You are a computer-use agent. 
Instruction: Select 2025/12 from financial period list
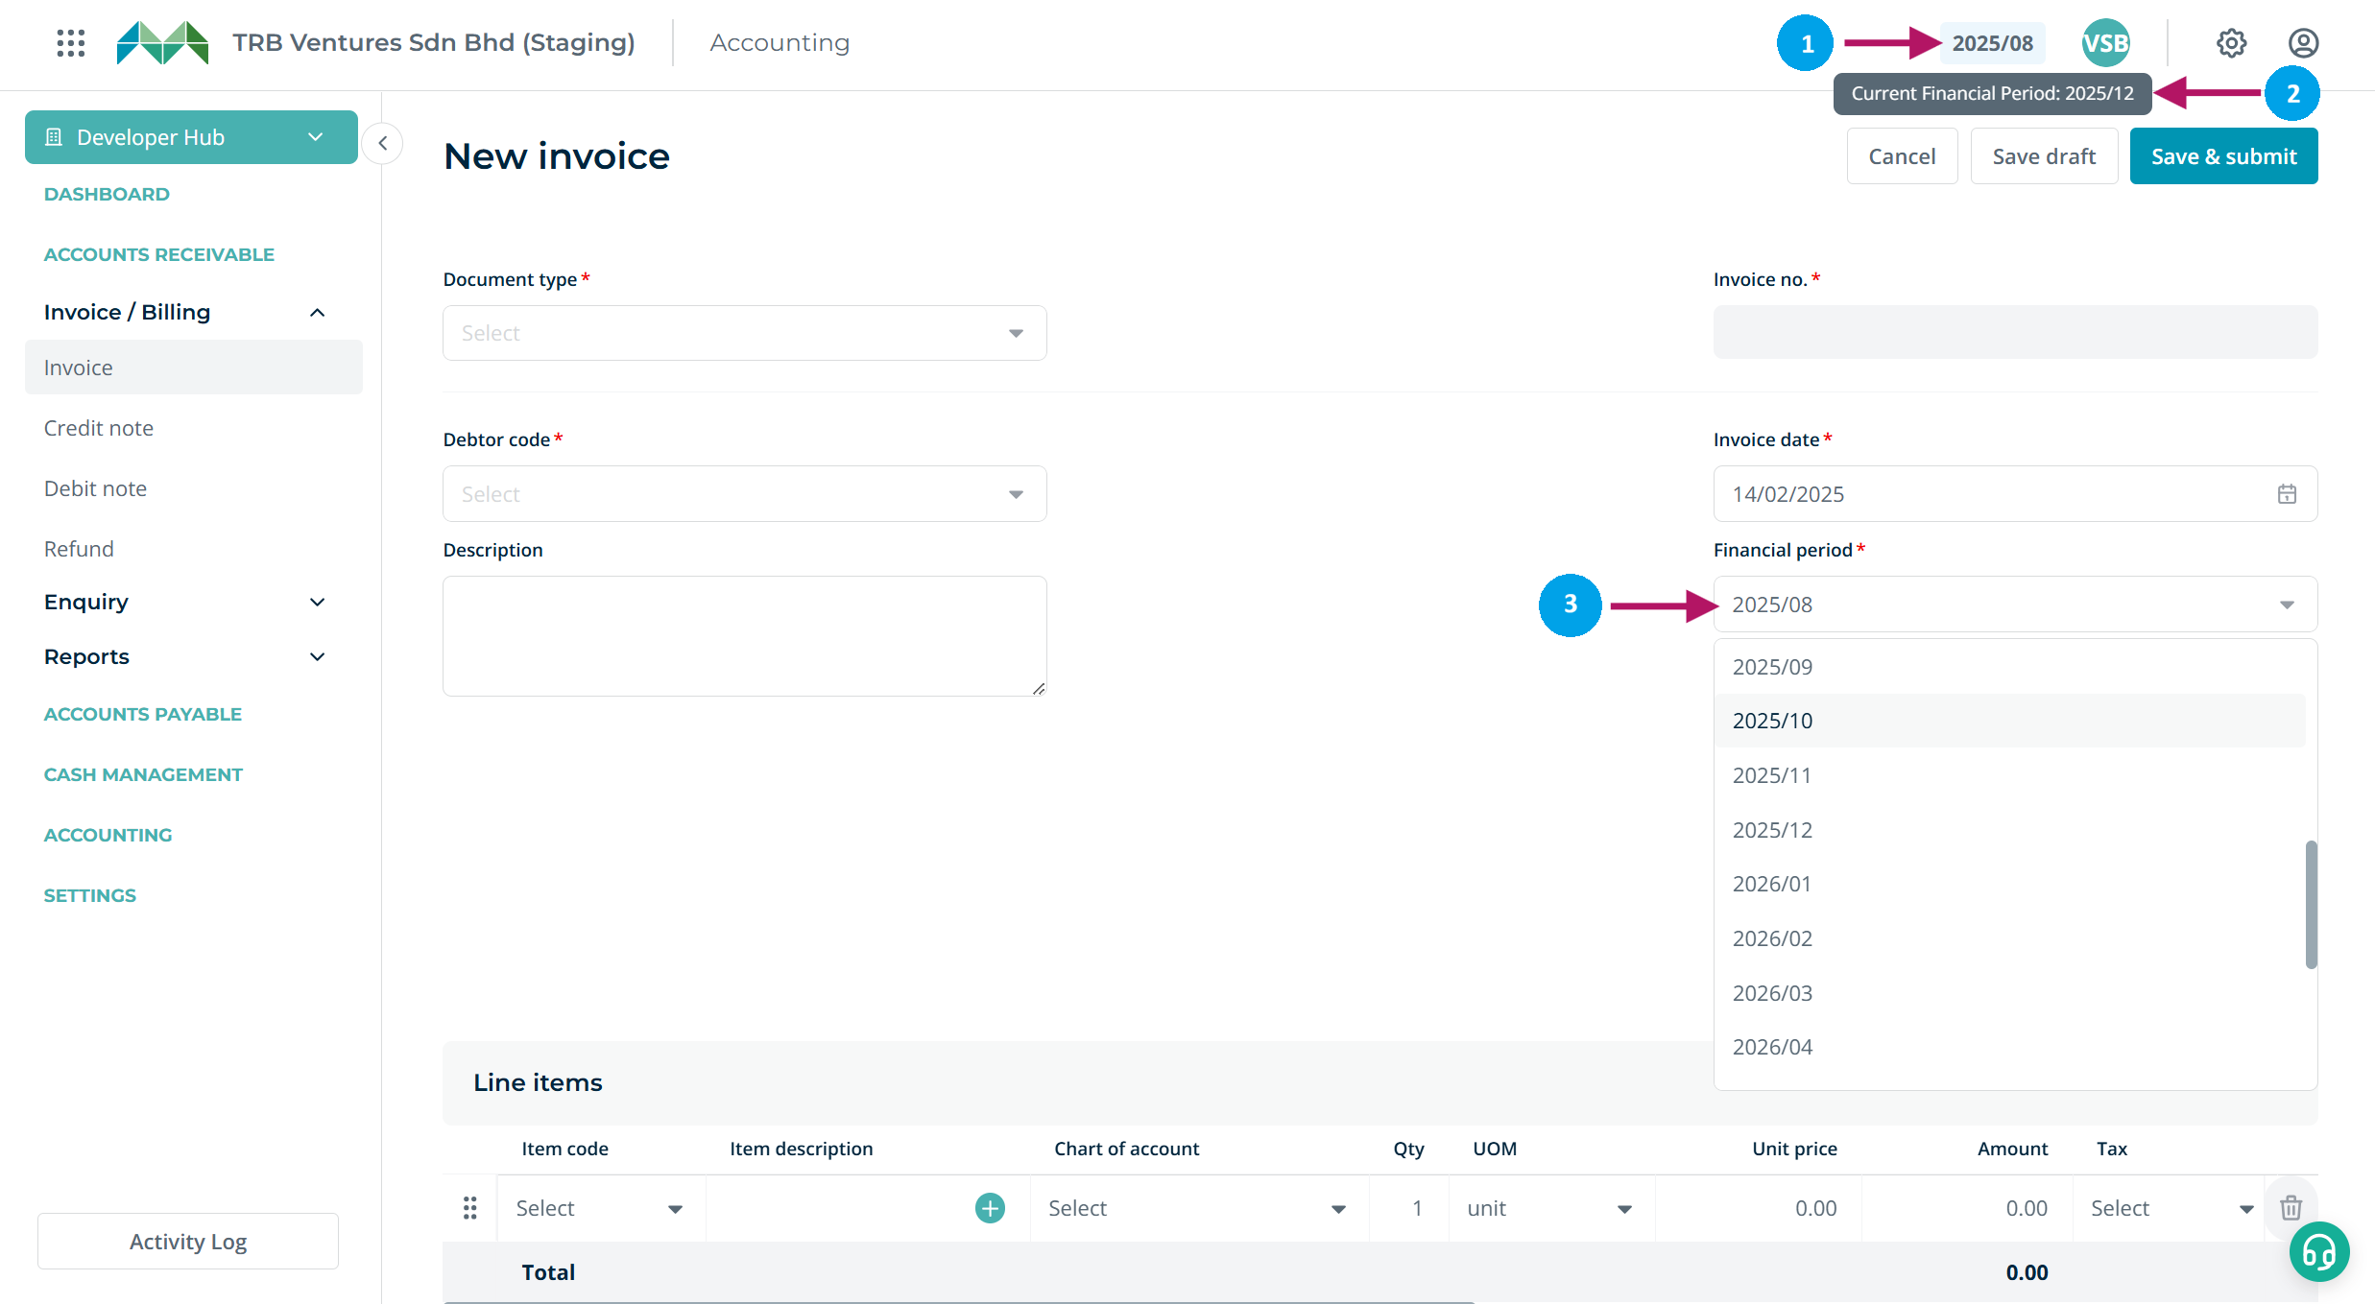pyautogui.click(x=1772, y=830)
